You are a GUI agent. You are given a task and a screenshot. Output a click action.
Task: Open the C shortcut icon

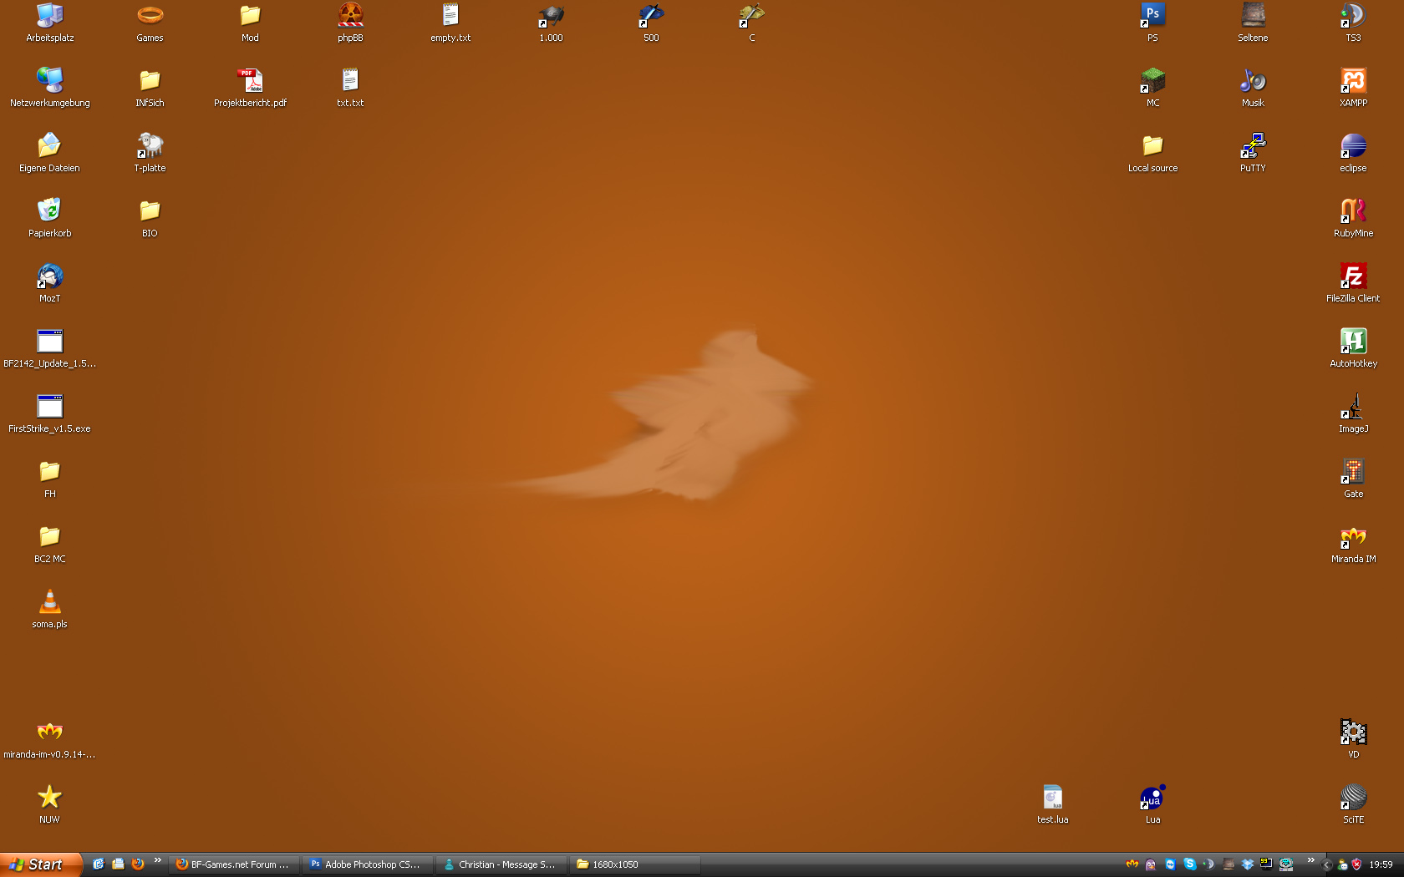tap(752, 22)
